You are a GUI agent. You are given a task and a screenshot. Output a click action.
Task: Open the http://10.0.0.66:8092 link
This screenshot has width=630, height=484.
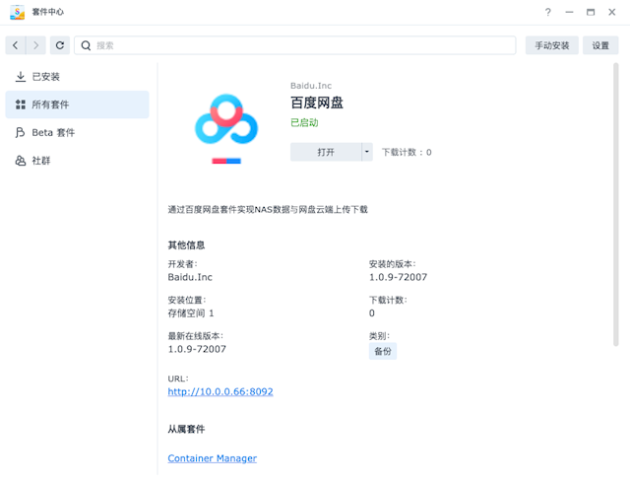tap(220, 392)
